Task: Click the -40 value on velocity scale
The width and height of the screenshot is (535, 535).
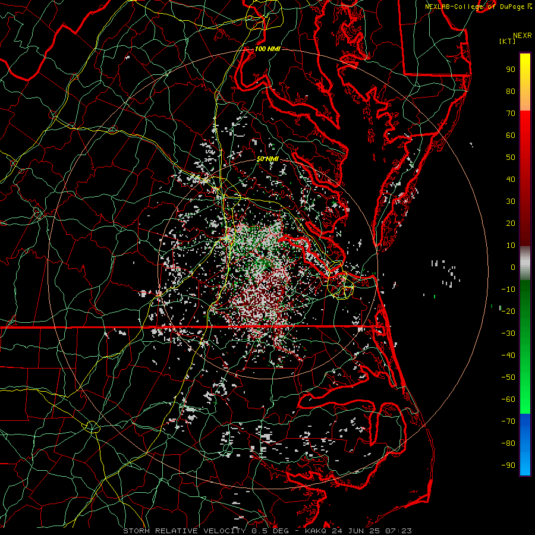Action: coord(508,355)
